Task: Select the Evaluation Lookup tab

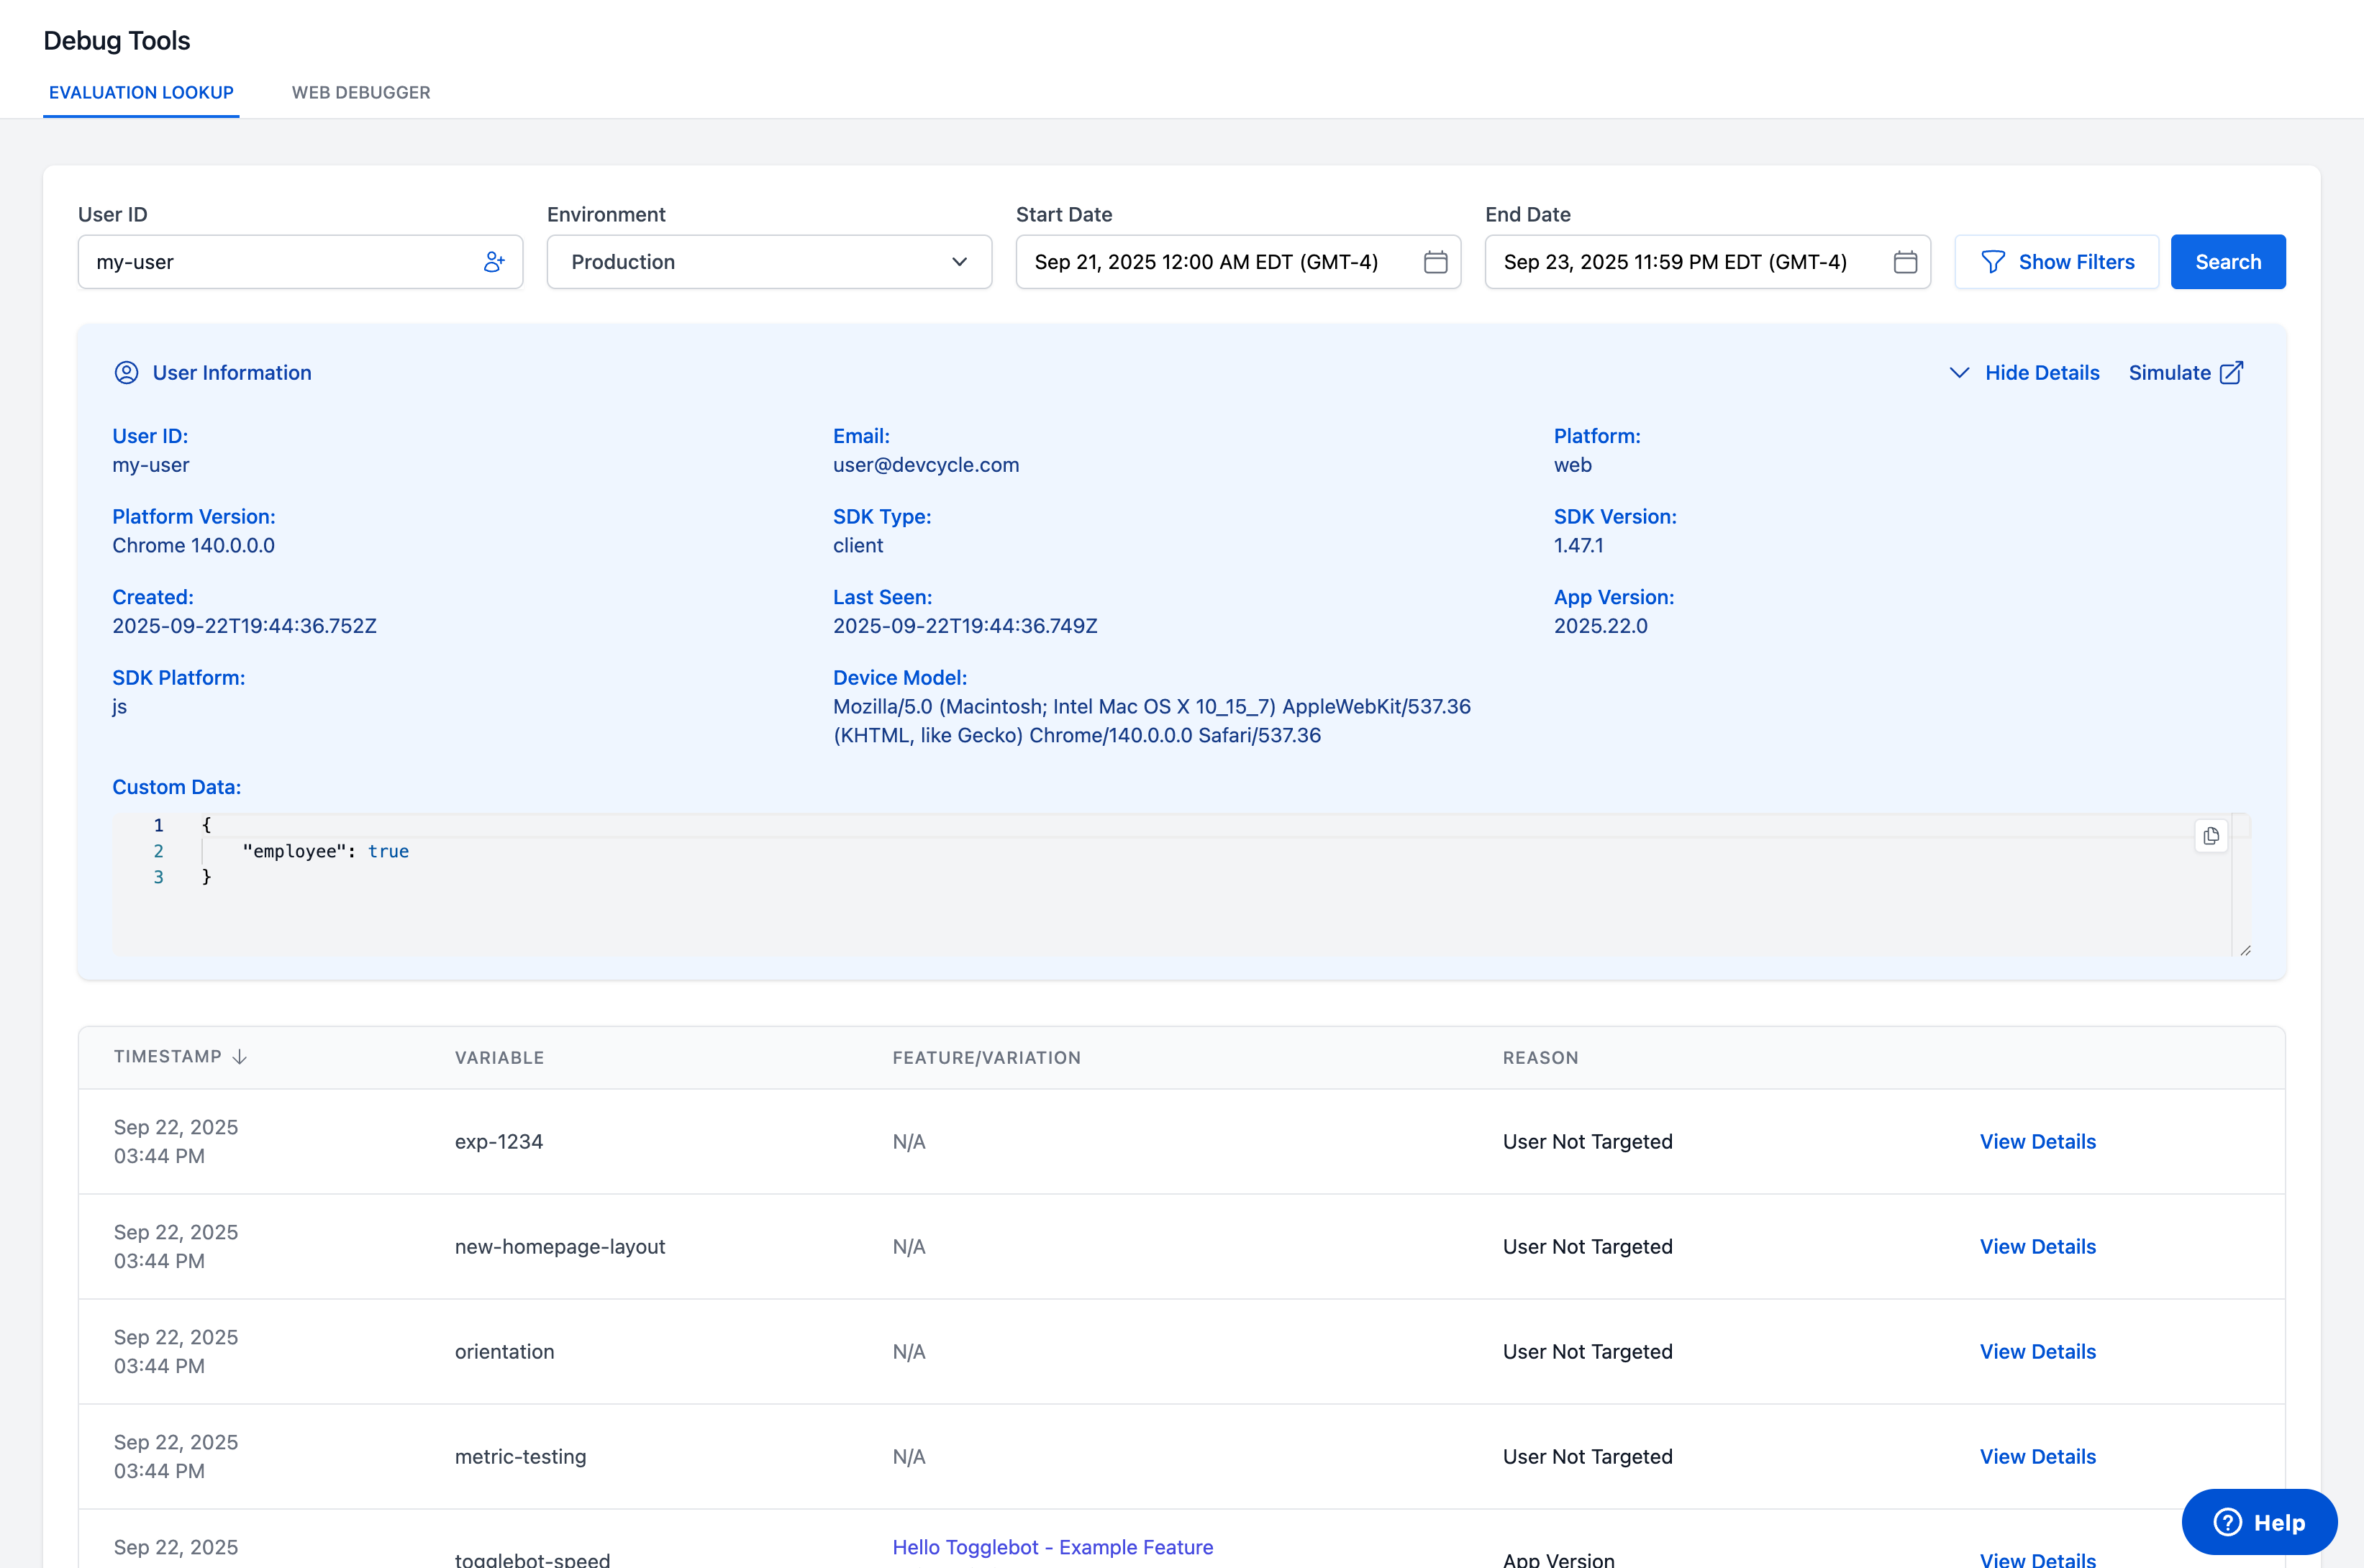Action: click(140, 92)
